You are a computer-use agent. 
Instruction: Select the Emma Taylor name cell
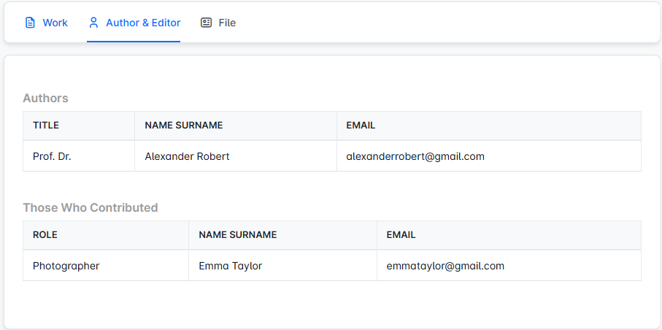coord(230,266)
